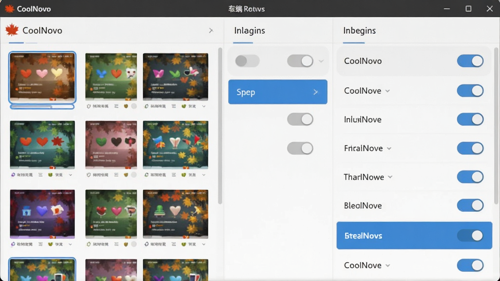
Task: Click the refresh icon under the top-right thumbnail
Action: pos(146,106)
